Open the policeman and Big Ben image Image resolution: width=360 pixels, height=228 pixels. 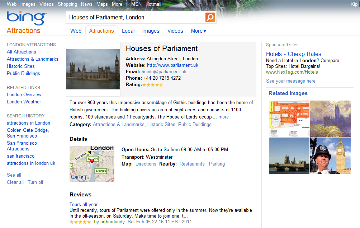(x=330, y=155)
